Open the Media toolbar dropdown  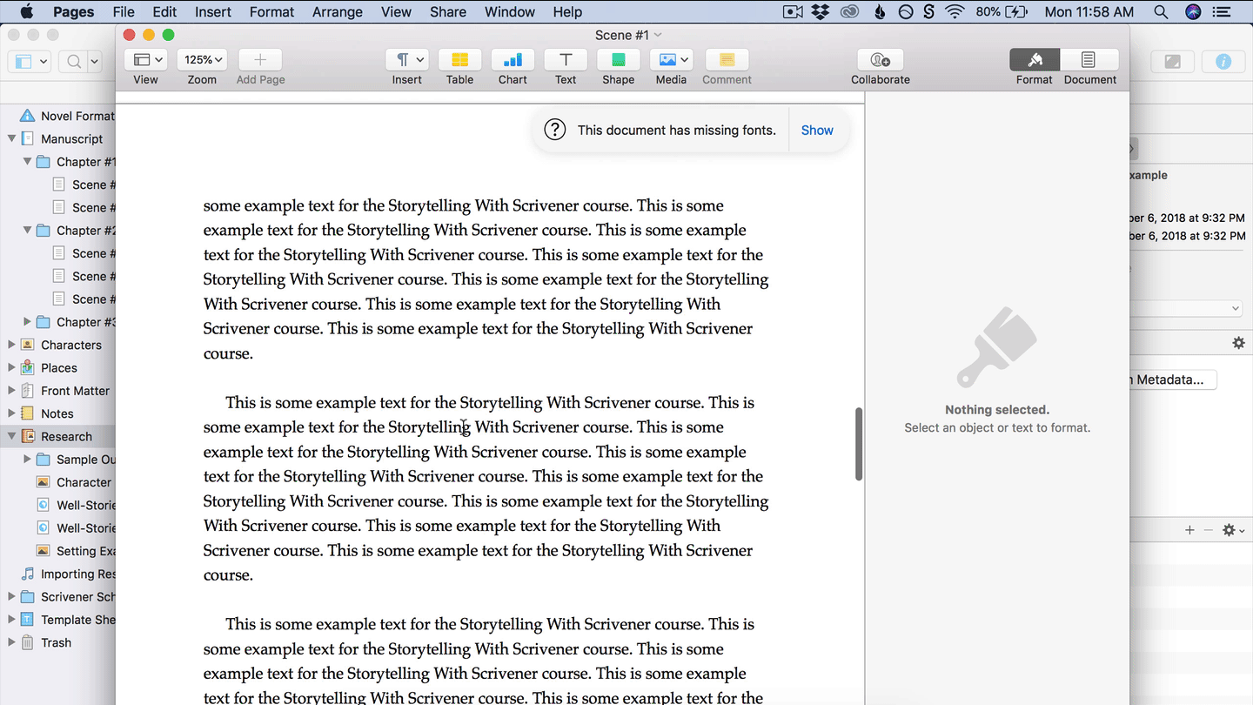pyautogui.click(x=671, y=60)
